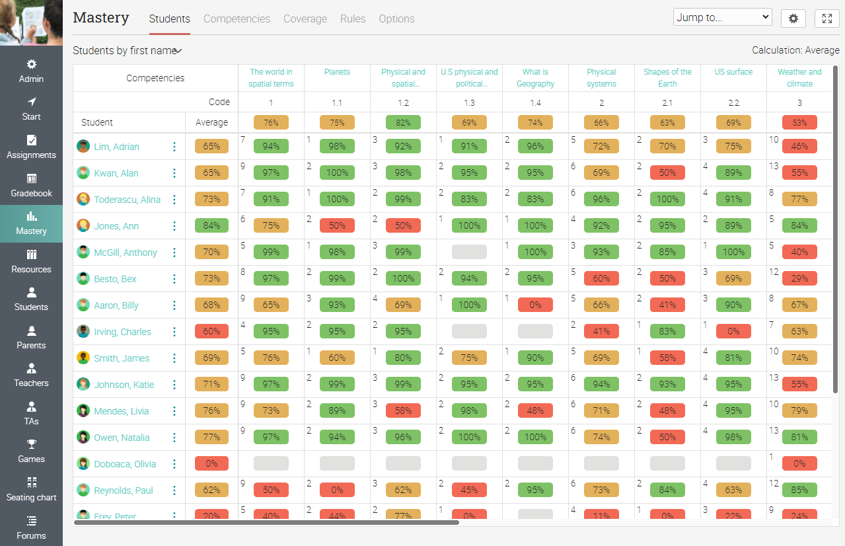Go to Games trophy icon
This screenshot has width=845, height=546.
(31, 444)
